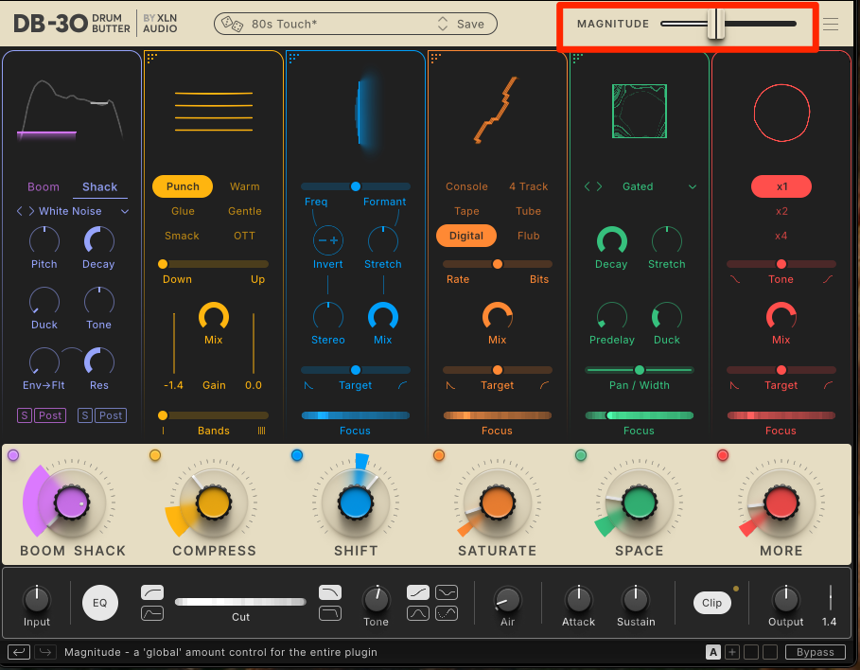
Task: Open the EQ round button
Action: click(100, 602)
